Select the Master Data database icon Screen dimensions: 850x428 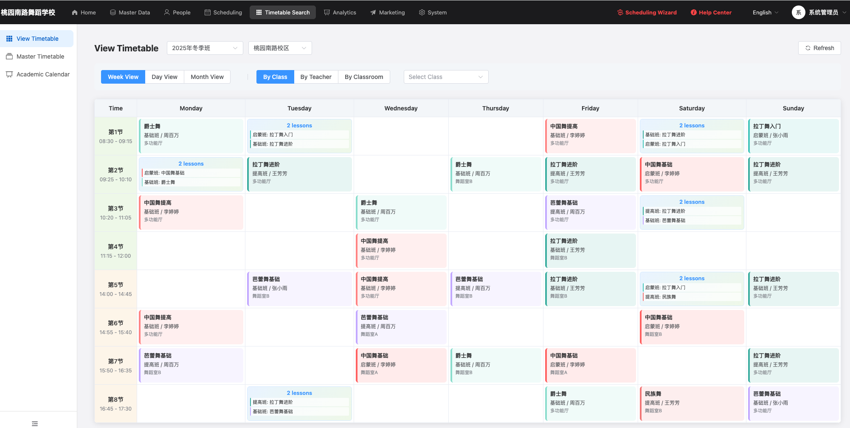point(112,12)
